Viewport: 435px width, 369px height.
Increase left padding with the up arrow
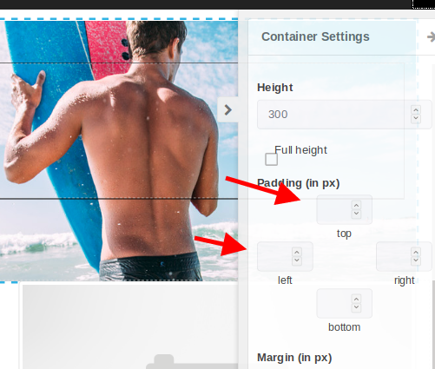coord(297,252)
